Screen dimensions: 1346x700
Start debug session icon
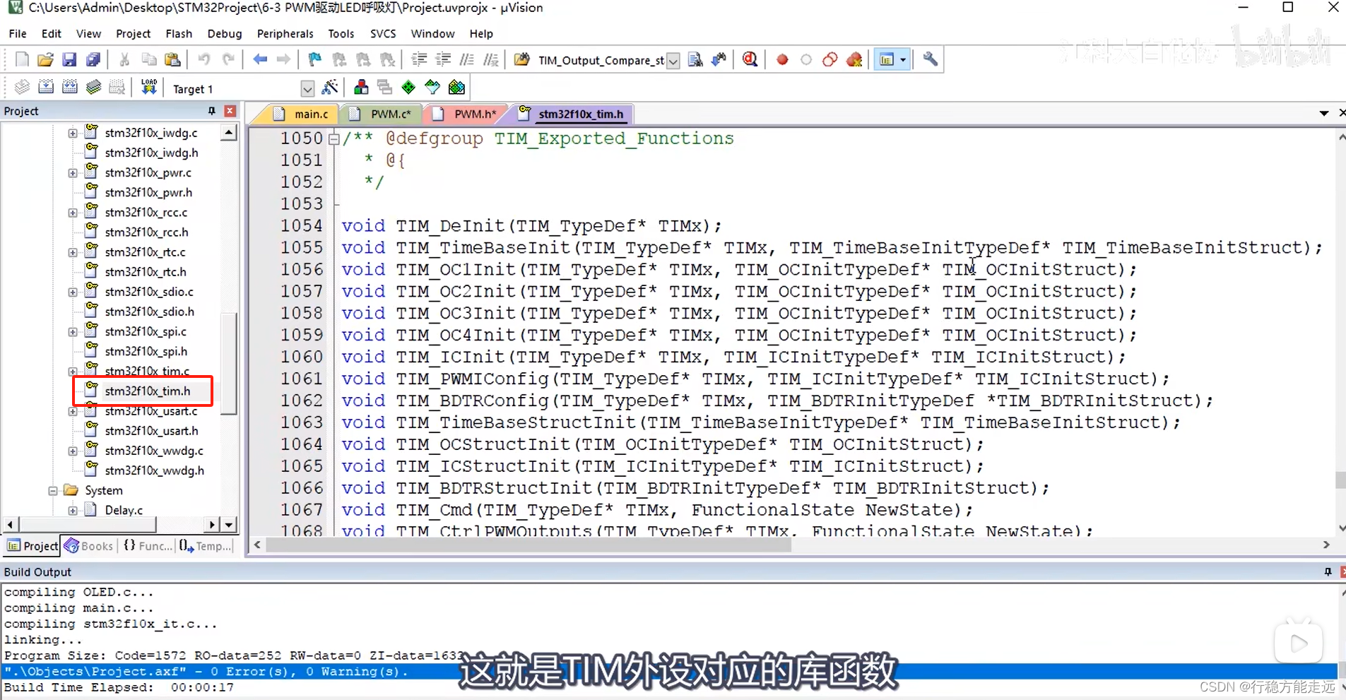750,59
